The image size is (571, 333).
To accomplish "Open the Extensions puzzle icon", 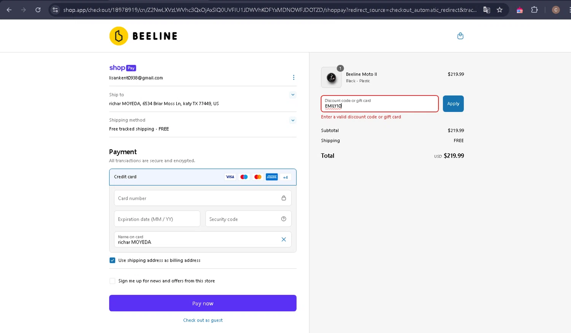I will pyautogui.click(x=534, y=10).
